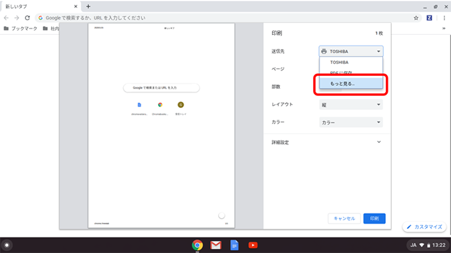
Task: Open the レイアウト dropdown
Action: 351,105
